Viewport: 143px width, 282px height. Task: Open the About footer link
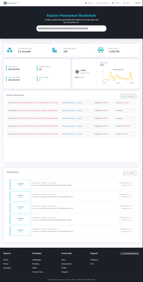[6, 260]
